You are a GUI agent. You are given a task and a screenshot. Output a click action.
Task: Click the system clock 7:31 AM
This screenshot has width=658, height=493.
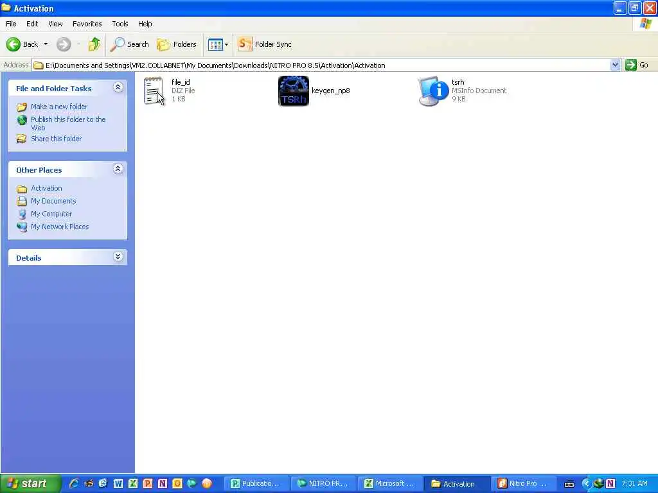tap(634, 483)
